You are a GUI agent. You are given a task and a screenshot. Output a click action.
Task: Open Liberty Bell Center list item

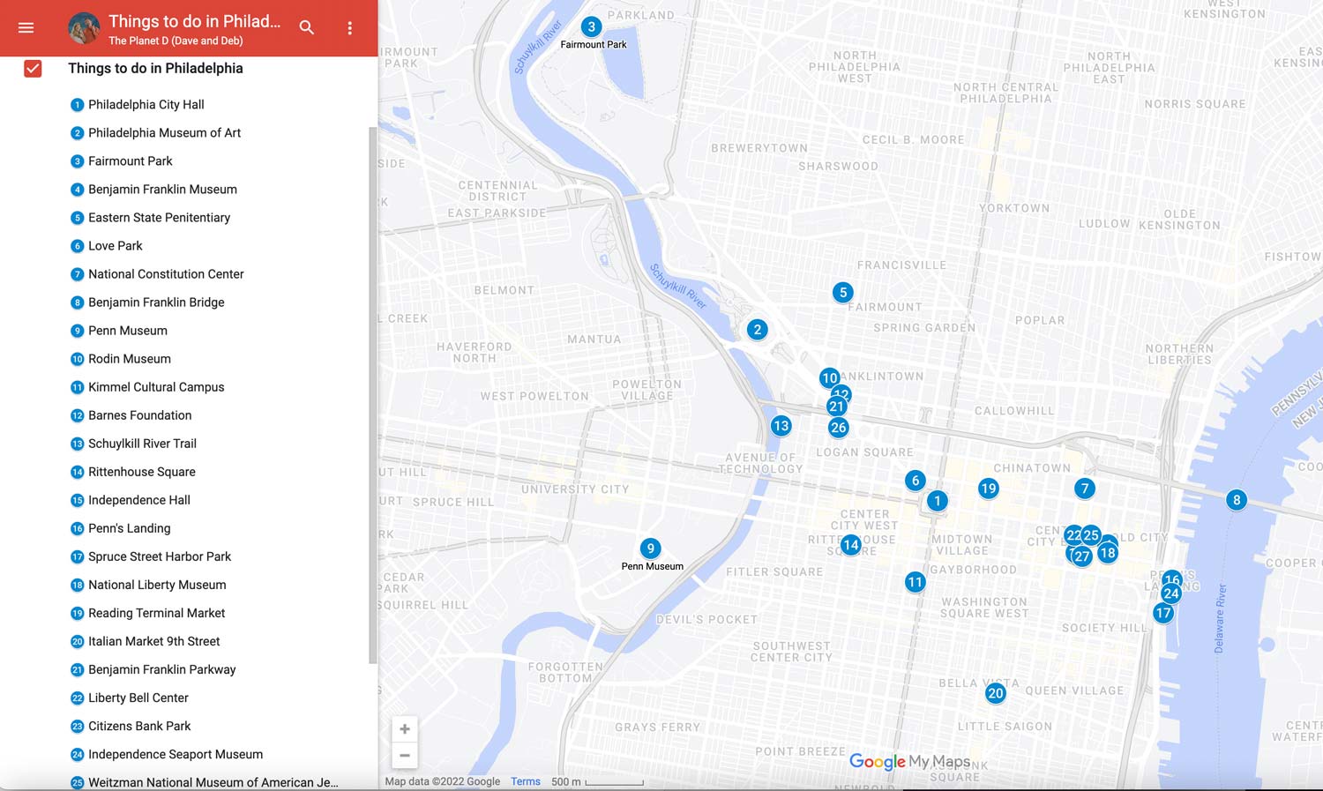(138, 698)
